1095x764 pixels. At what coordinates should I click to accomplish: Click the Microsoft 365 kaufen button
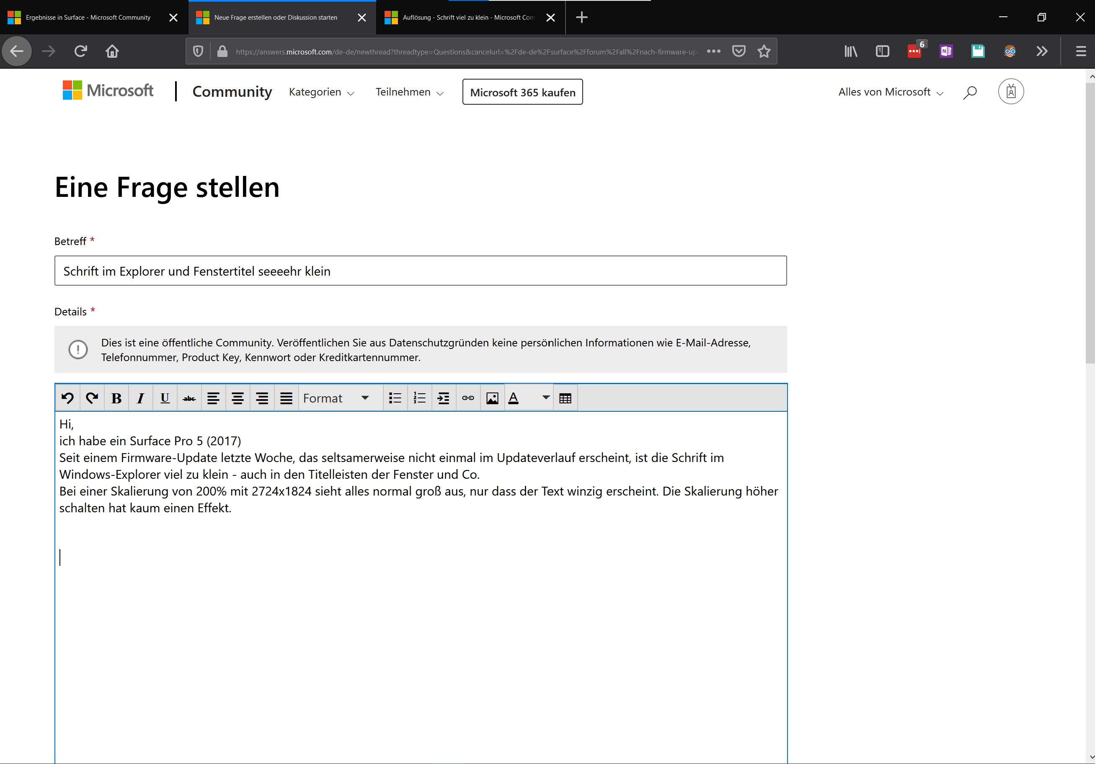click(522, 92)
